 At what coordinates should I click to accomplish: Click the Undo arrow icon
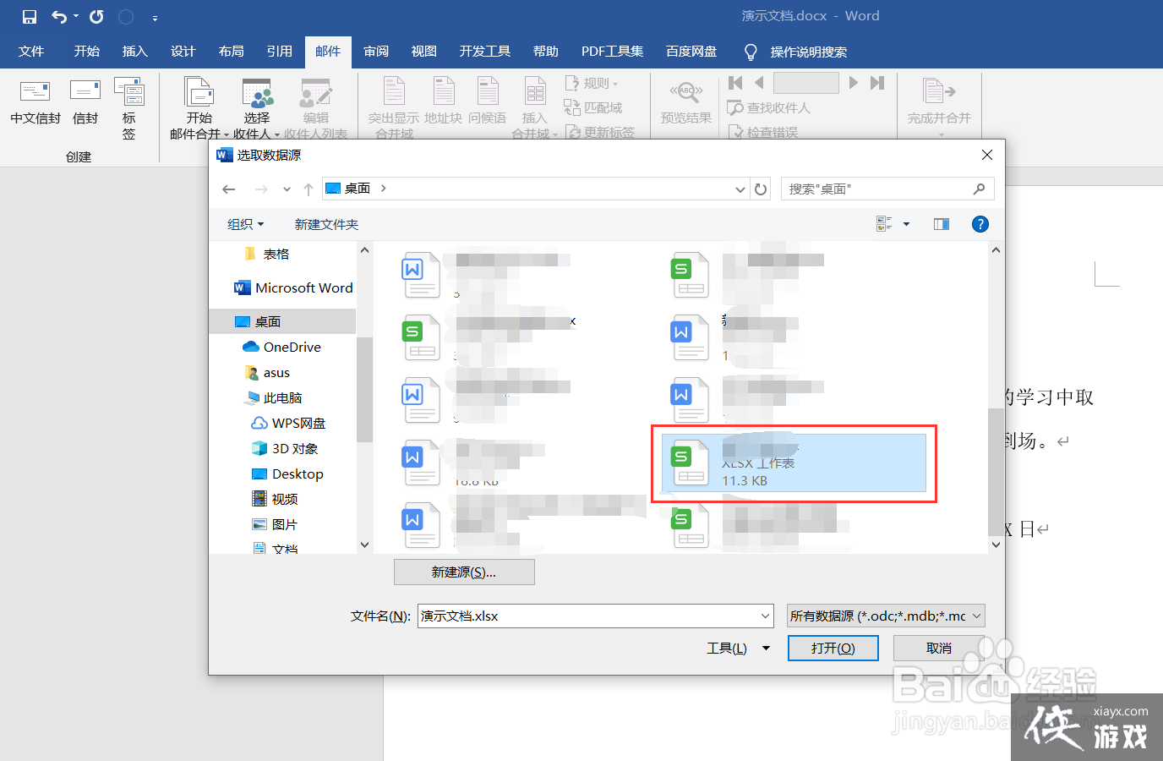tap(58, 17)
